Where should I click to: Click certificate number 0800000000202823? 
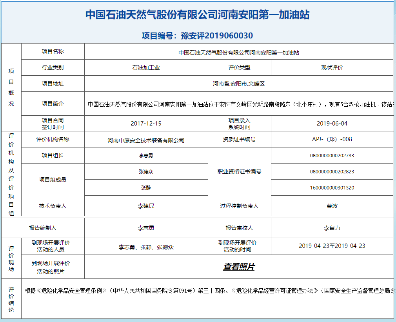[x=332, y=172]
